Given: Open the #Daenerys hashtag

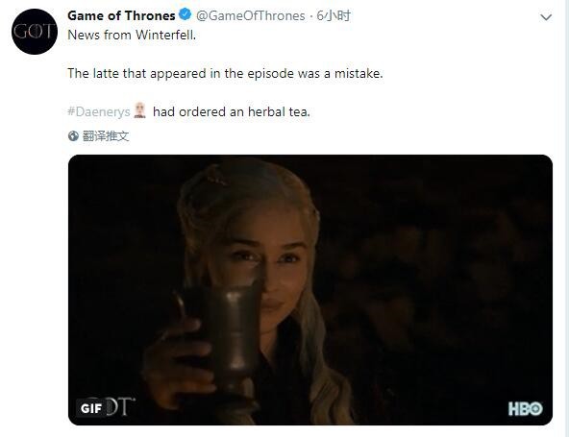Looking at the screenshot, I should point(99,111).
